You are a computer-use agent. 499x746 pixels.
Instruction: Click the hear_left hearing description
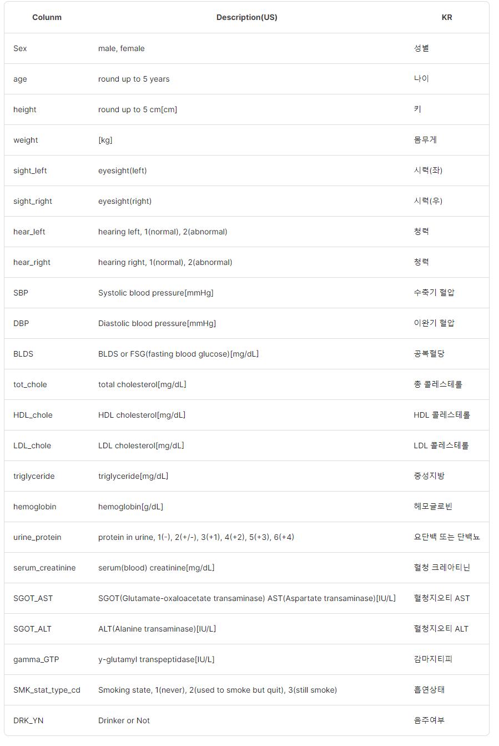point(163,232)
